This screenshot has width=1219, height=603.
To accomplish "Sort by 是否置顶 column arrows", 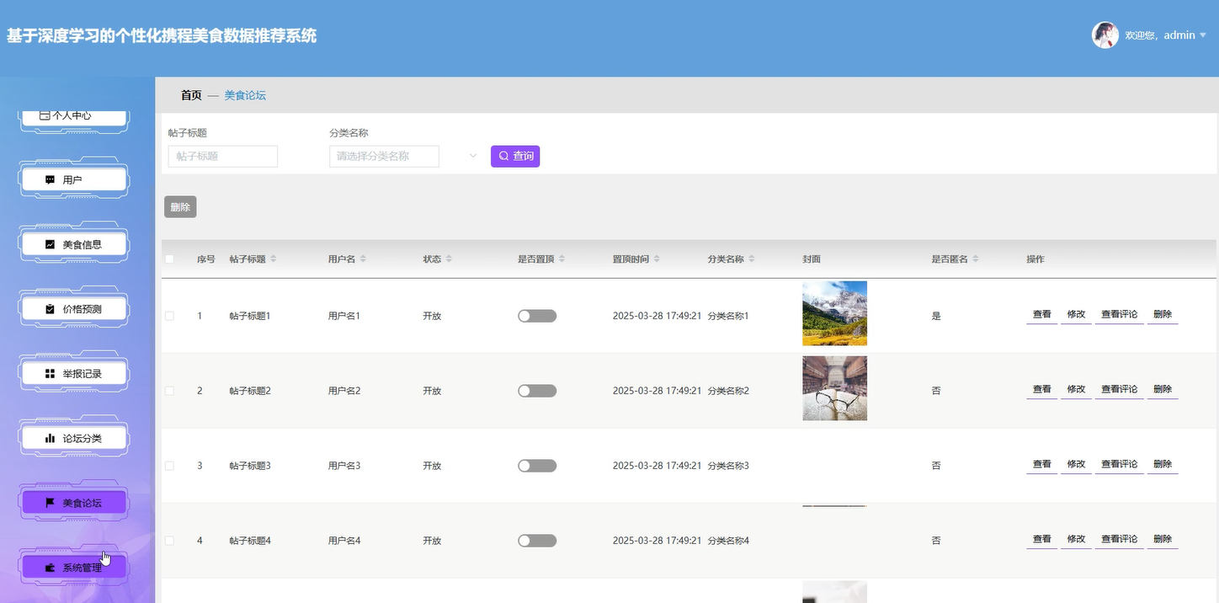I will pyautogui.click(x=562, y=259).
